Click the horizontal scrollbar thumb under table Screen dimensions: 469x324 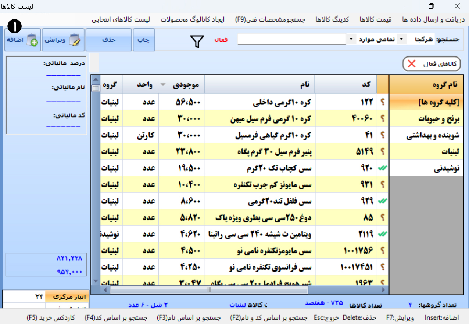point(209,290)
